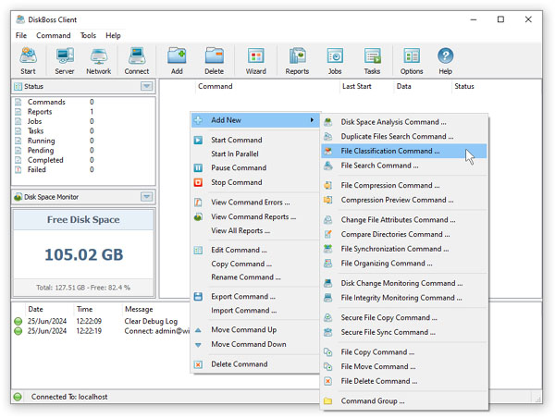Viewport: 555px width, 418px height.
Task: Choose Stop Command in context menu
Action: [255, 182]
